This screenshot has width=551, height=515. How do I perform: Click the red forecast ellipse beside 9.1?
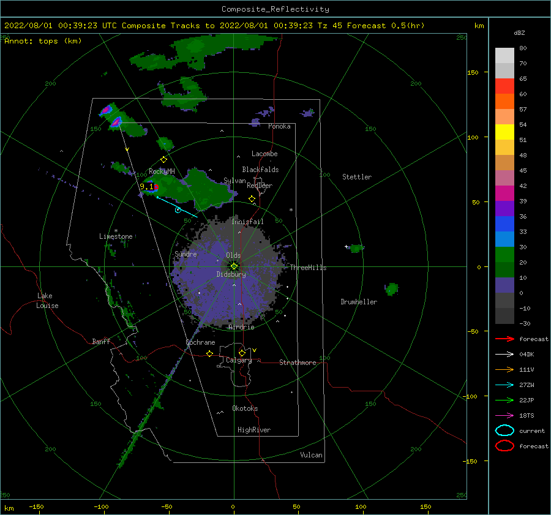coord(156,187)
